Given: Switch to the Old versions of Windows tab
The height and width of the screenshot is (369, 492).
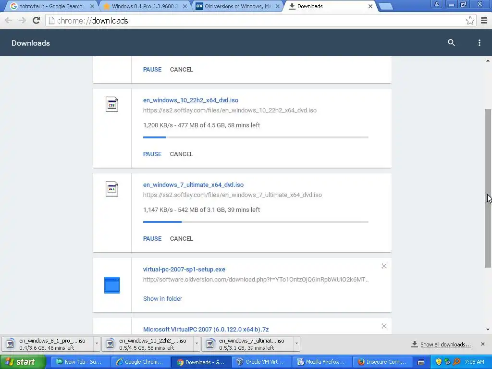Looking at the screenshot, I should (238, 6).
